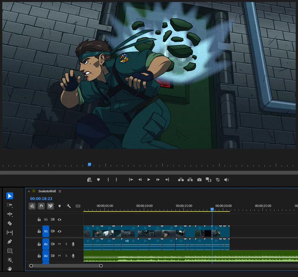Click the timeline horizontal zoom scrollbar
298x277 pixels.
click(x=66, y=266)
